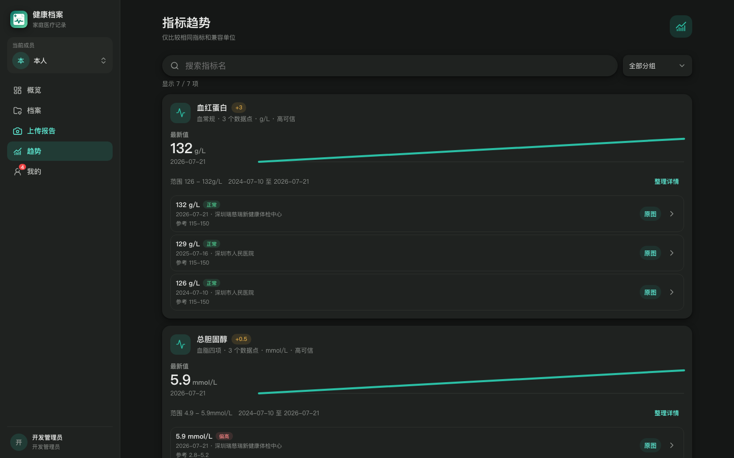The width and height of the screenshot is (734, 458).
Task: Open the 概览 sidebar item
Action: (60, 90)
